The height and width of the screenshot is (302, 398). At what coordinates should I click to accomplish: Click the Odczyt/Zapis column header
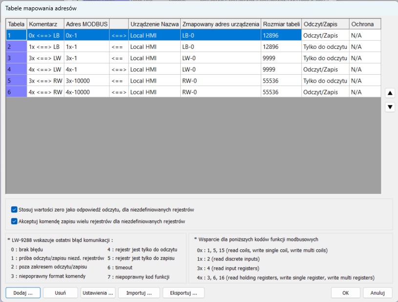pos(325,24)
